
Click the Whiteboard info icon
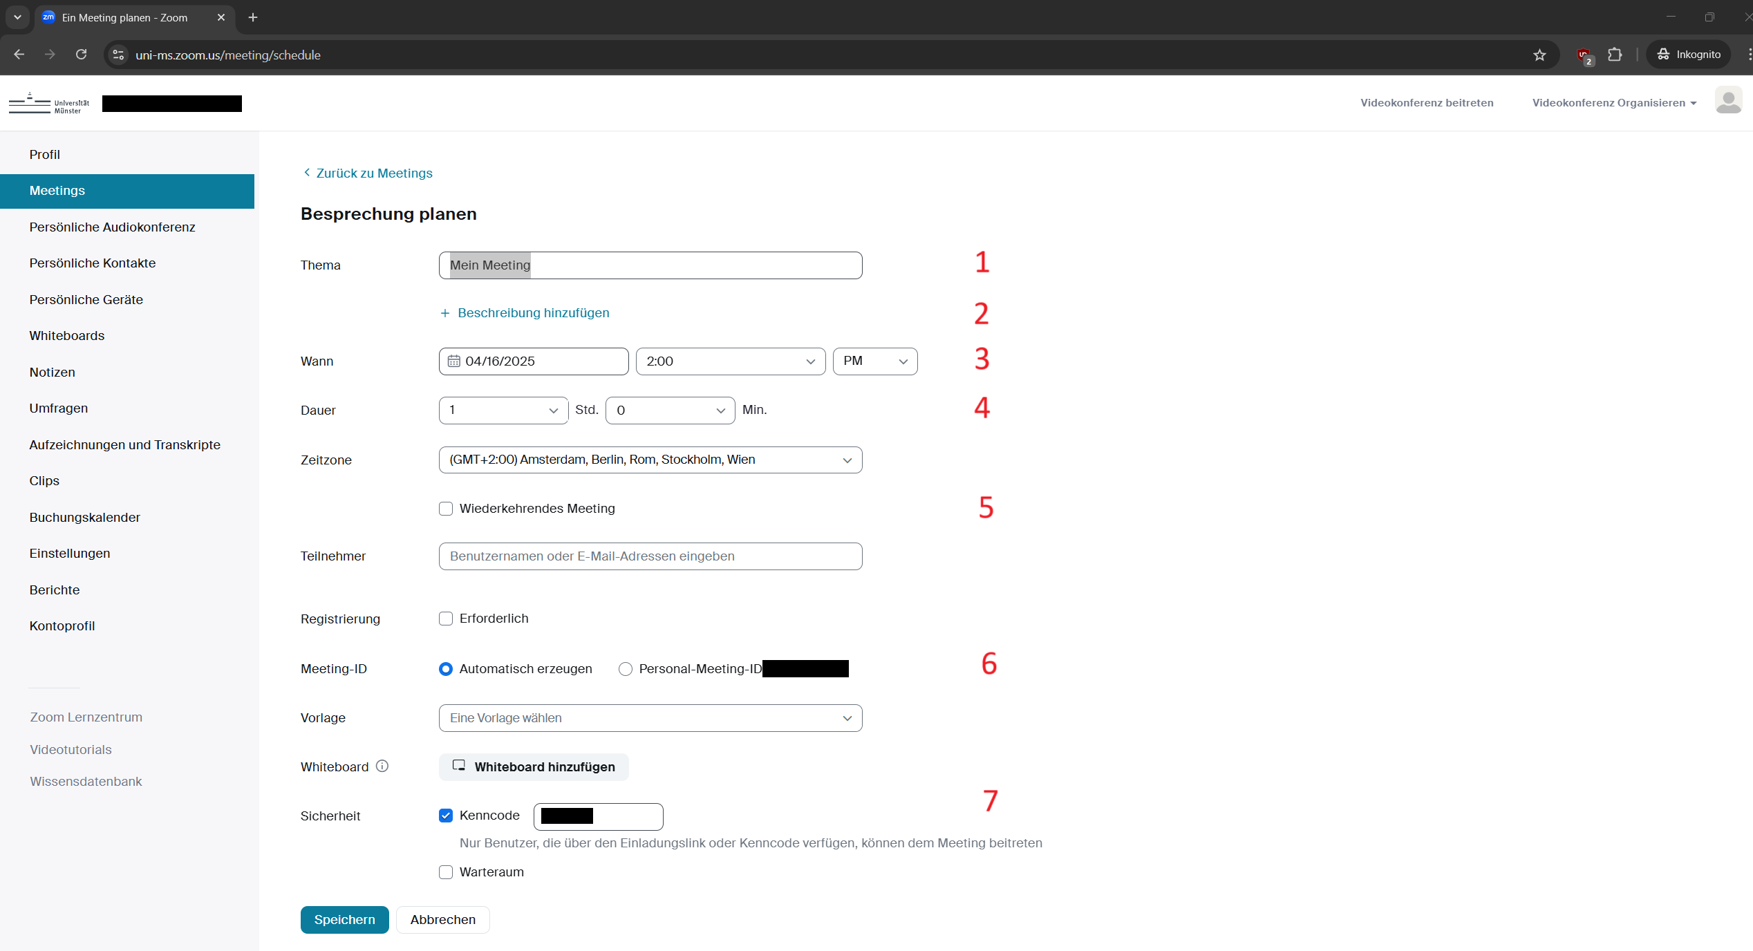tap(382, 766)
